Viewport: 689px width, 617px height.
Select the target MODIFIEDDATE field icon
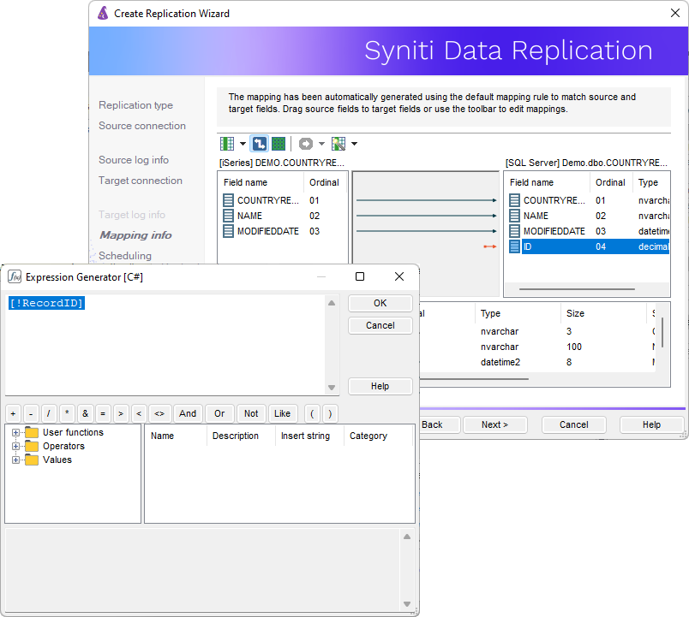point(514,231)
